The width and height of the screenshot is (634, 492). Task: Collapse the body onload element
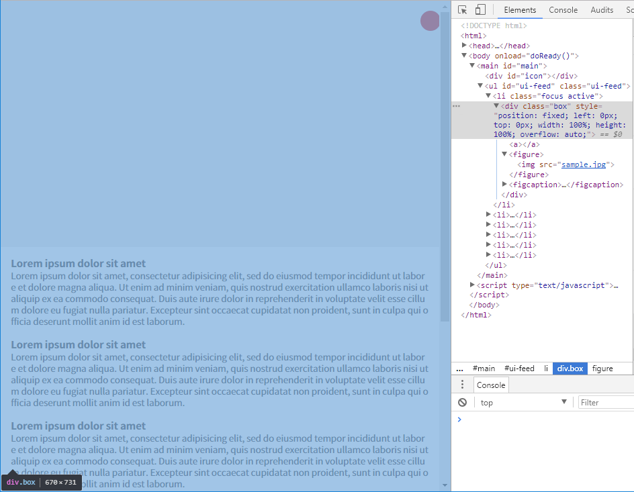464,55
